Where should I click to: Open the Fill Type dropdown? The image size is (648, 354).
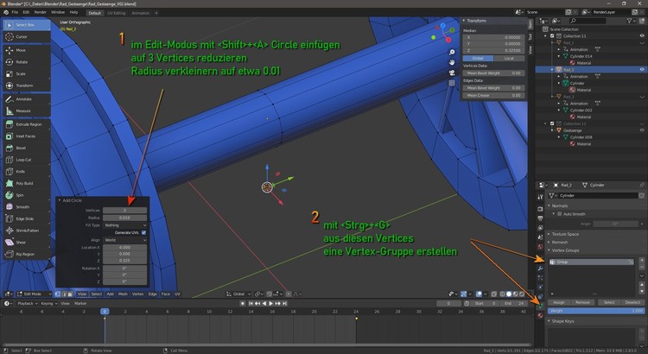(125, 224)
